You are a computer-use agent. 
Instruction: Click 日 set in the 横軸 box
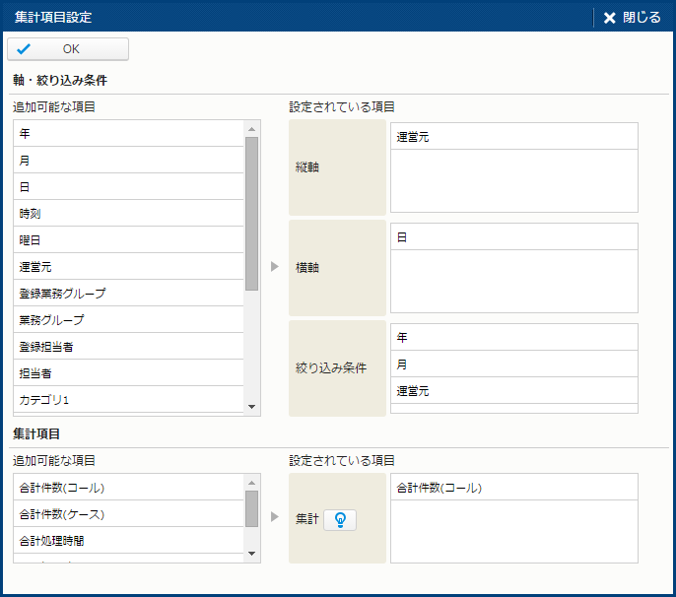(x=513, y=237)
